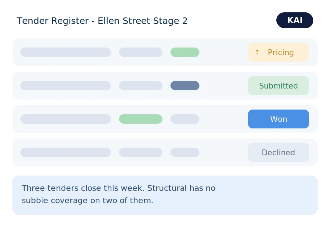Click the blue Won status button
The image size is (330, 230).
click(x=279, y=119)
